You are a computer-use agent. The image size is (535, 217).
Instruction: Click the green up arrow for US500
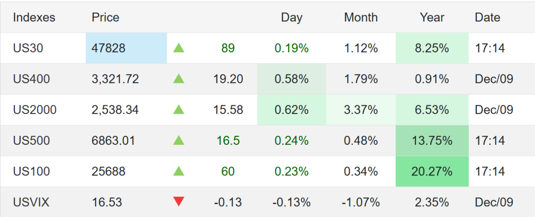tap(179, 141)
